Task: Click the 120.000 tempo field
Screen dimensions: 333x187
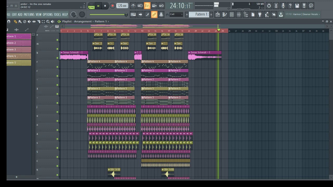Action: (x=122, y=6)
